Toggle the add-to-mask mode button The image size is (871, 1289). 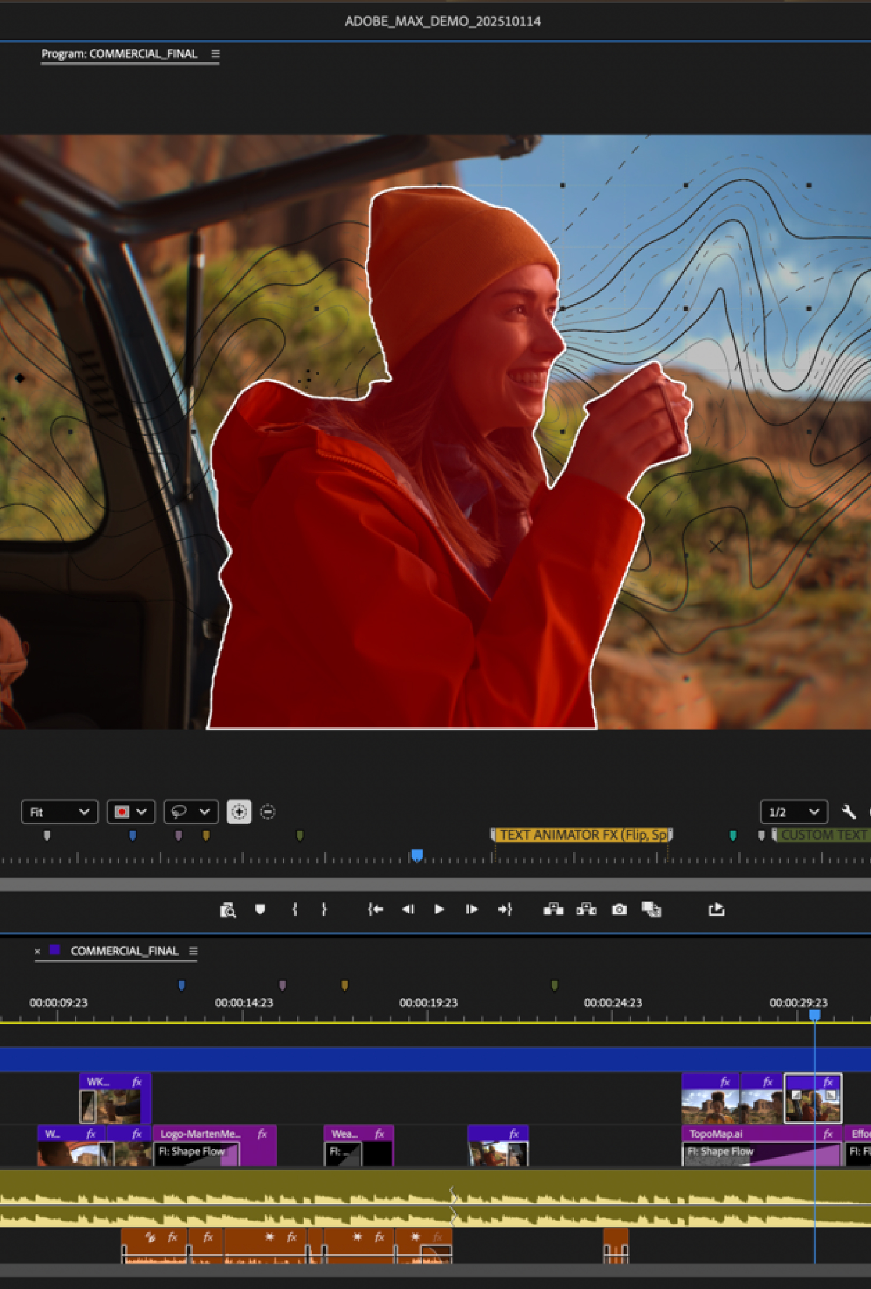(239, 812)
